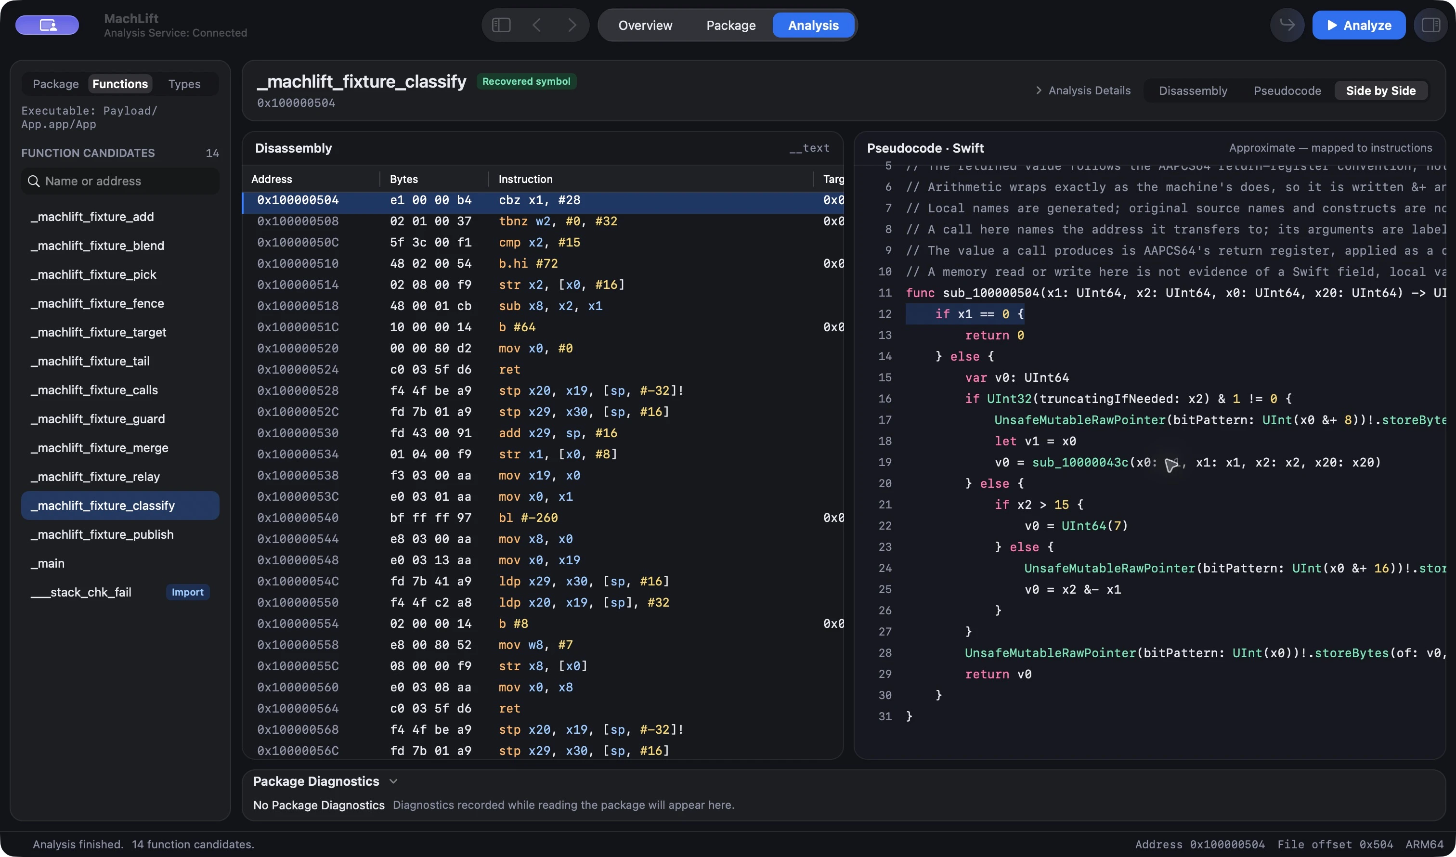Screen dimensions: 1456x857
Task: Click the search magnifier icon
Action: pos(34,181)
